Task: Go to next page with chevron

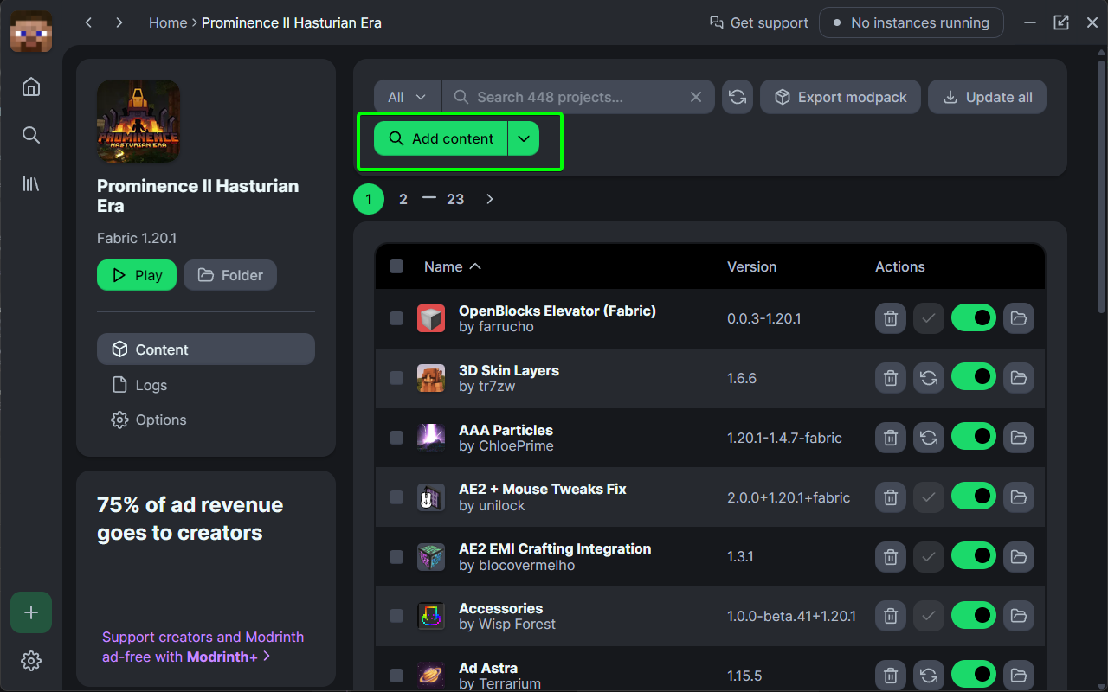Action: [x=490, y=199]
